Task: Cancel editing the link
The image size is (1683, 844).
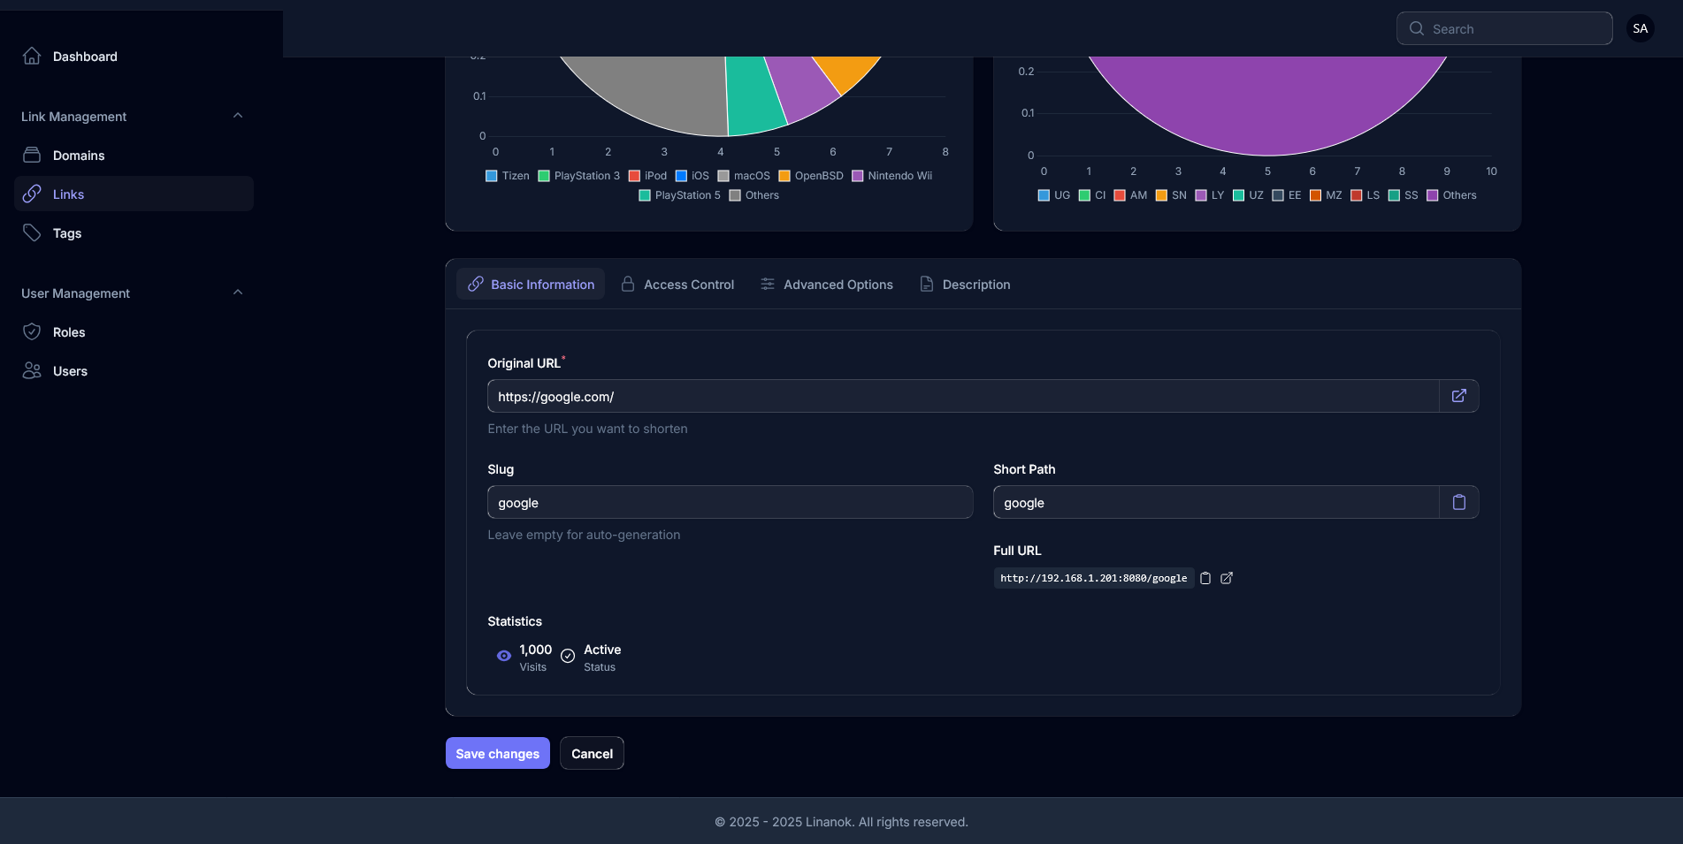Action: tap(592, 753)
